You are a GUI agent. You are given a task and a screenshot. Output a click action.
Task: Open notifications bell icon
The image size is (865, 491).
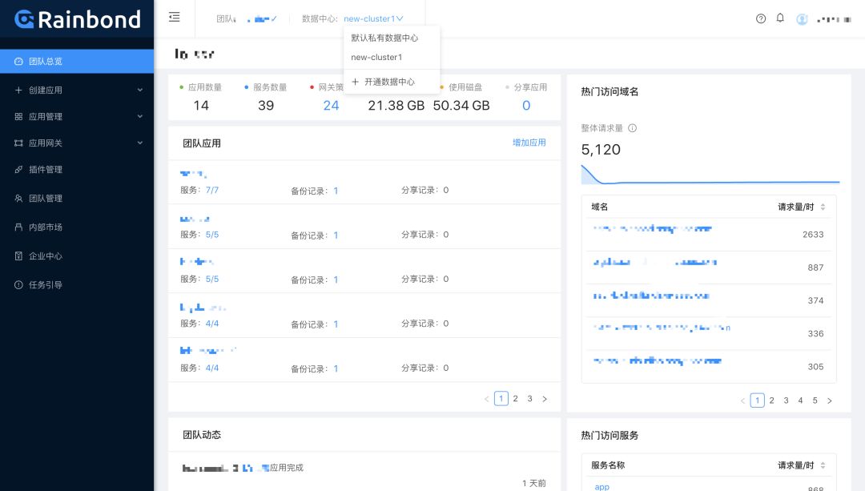click(780, 18)
